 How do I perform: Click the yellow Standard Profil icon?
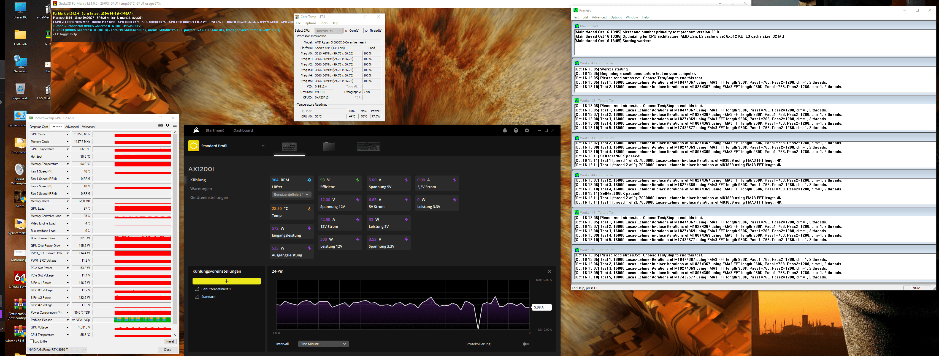coord(194,146)
